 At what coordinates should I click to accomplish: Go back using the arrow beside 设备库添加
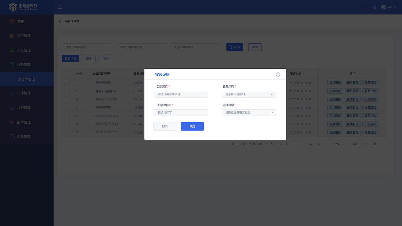coord(61,21)
